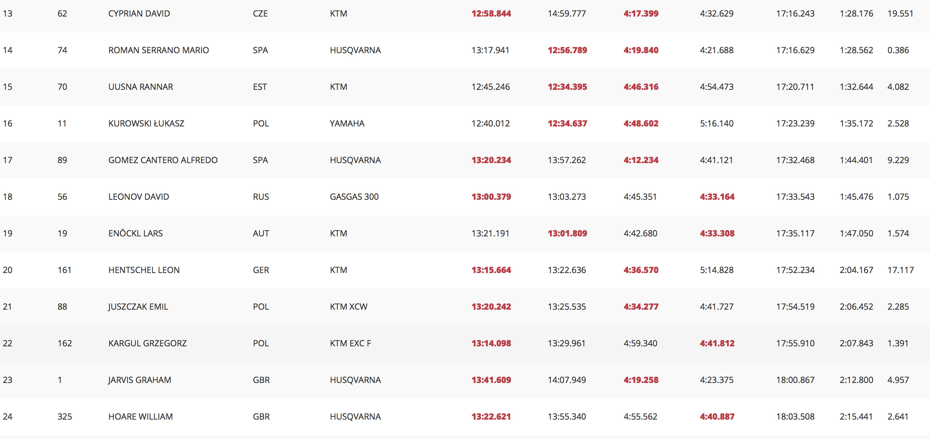Click GOMEZ CANTERO ALFREDO entry
930x439 pixels.
click(x=163, y=160)
